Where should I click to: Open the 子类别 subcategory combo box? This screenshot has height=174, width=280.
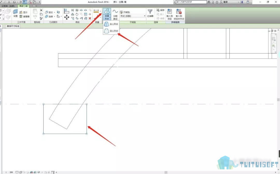pyautogui.click(x=133, y=16)
